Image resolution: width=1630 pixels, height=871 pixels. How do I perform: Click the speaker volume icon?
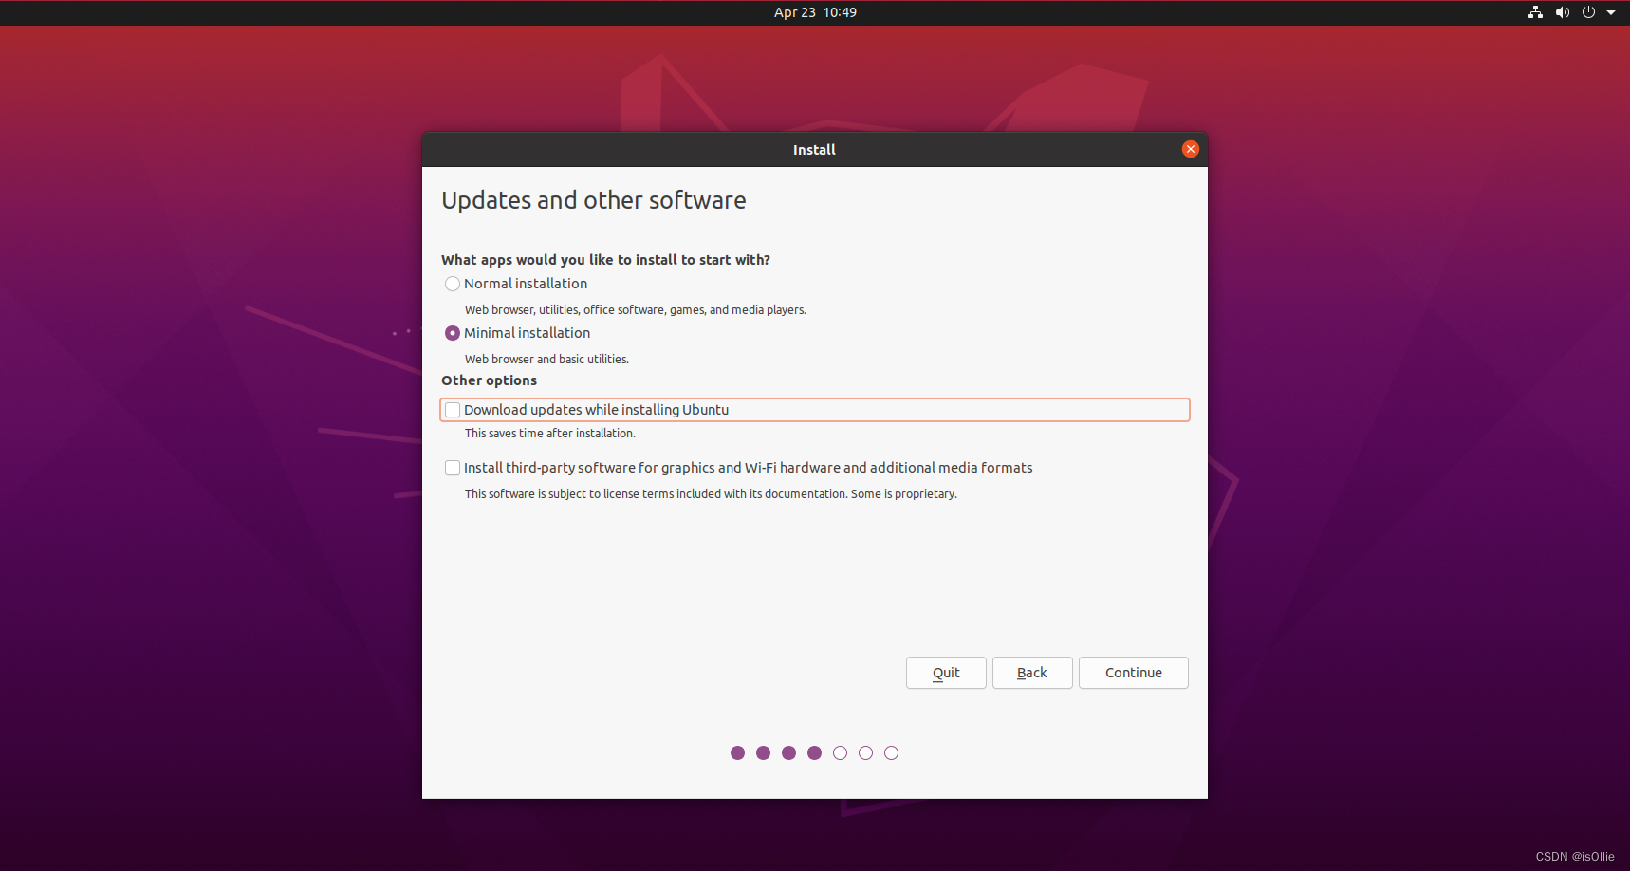(1562, 12)
